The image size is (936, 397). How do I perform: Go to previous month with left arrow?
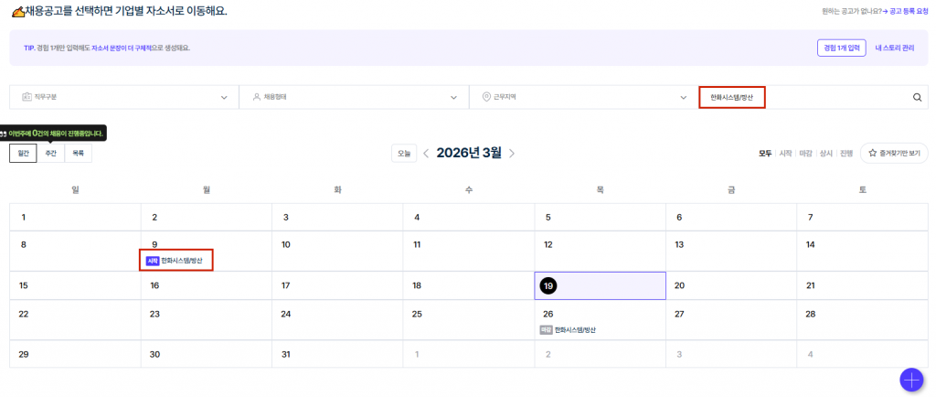point(426,154)
